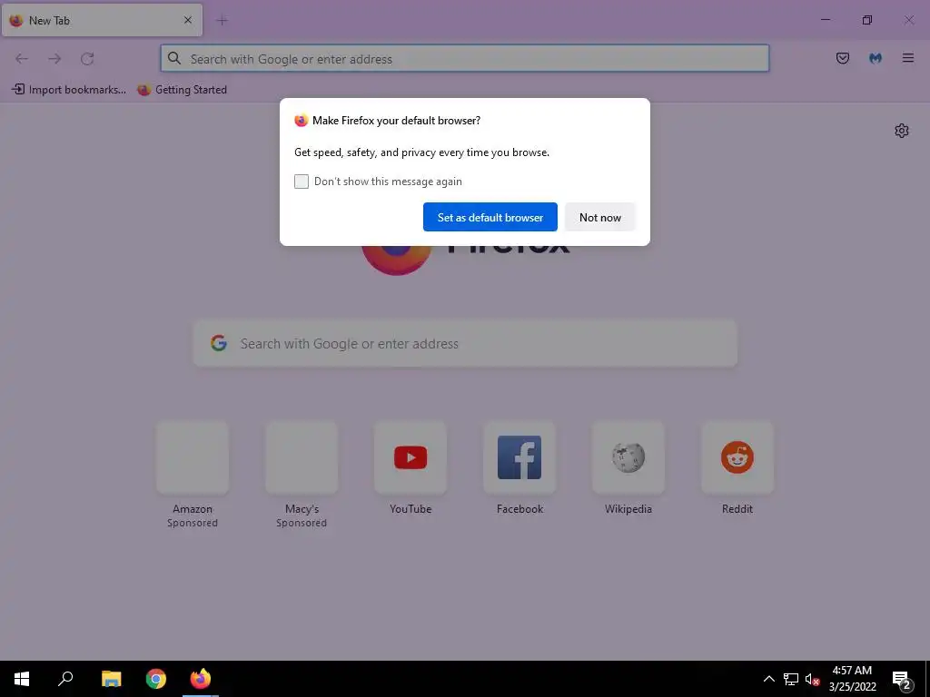Go back using the back arrow
Screen dimensions: 930x697
[22, 58]
